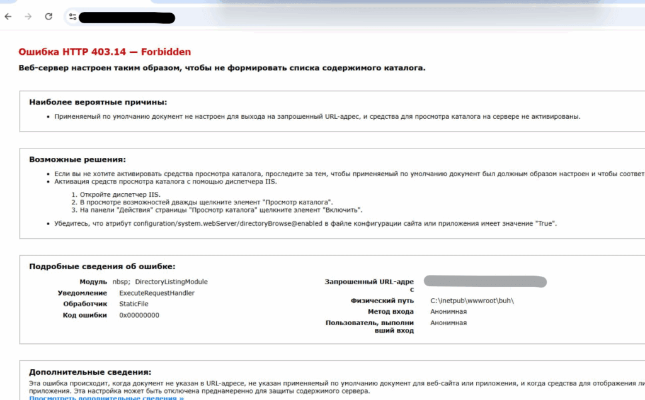Click step 'В просмотре возможностей дважды щелкните элемент'
The image size is (645, 400).
click(x=206, y=202)
